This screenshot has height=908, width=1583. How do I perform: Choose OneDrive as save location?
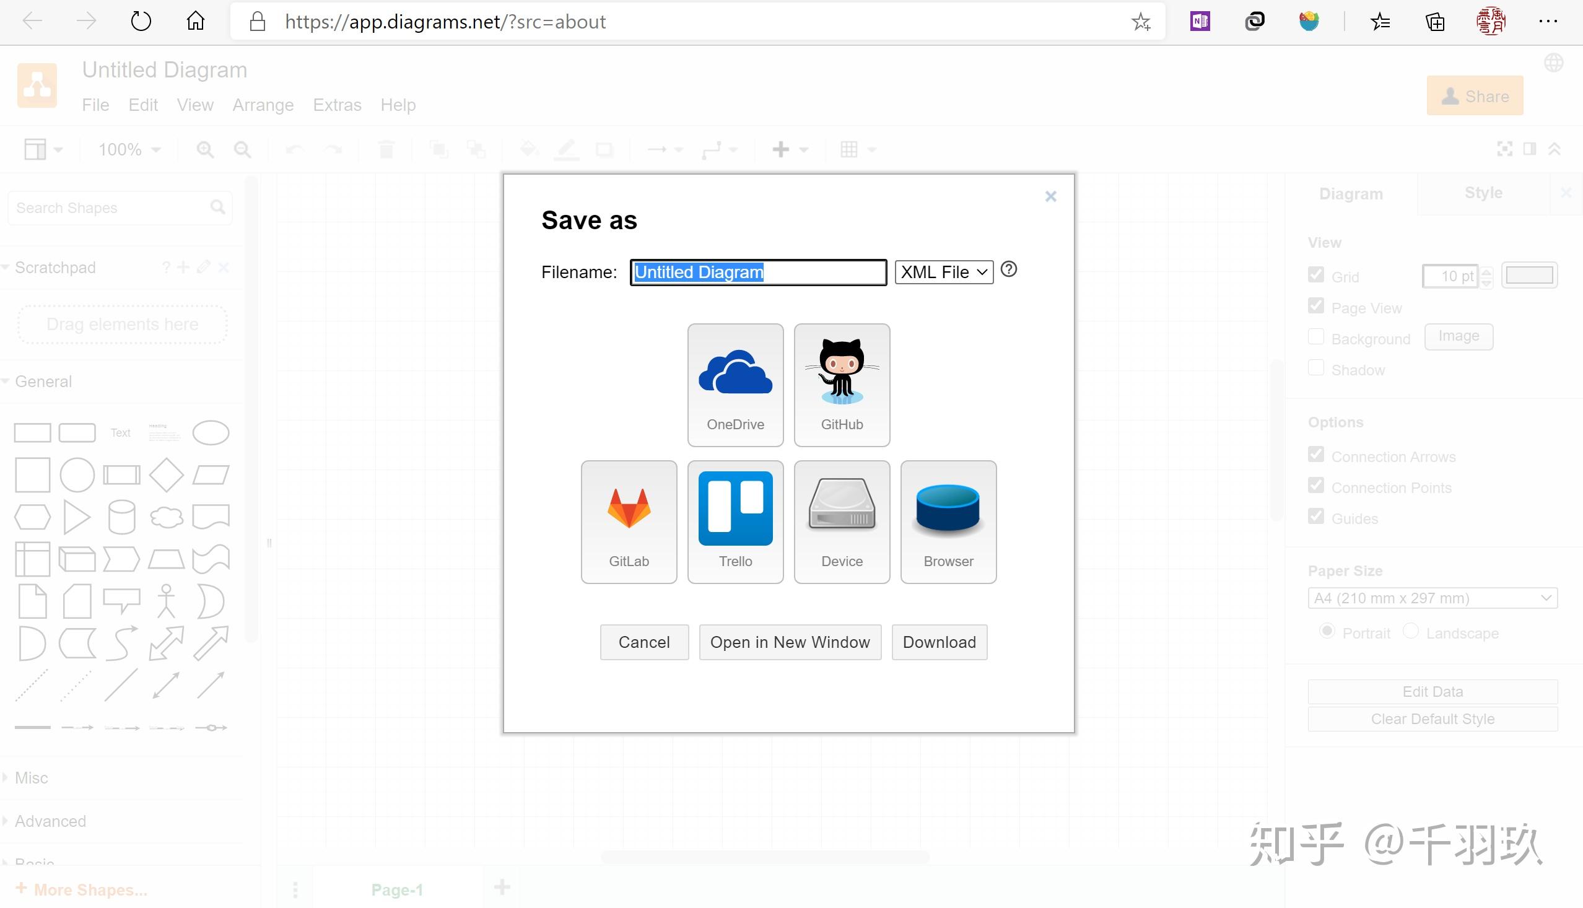(735, 384)
